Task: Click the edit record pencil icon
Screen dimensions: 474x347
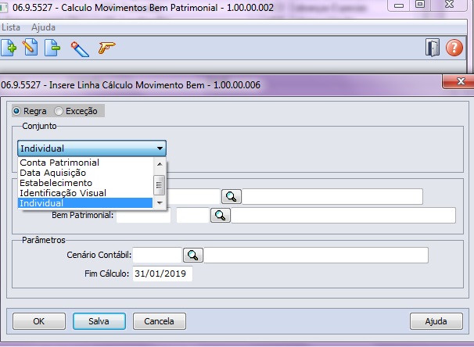Action: click(x=31, y=48)
